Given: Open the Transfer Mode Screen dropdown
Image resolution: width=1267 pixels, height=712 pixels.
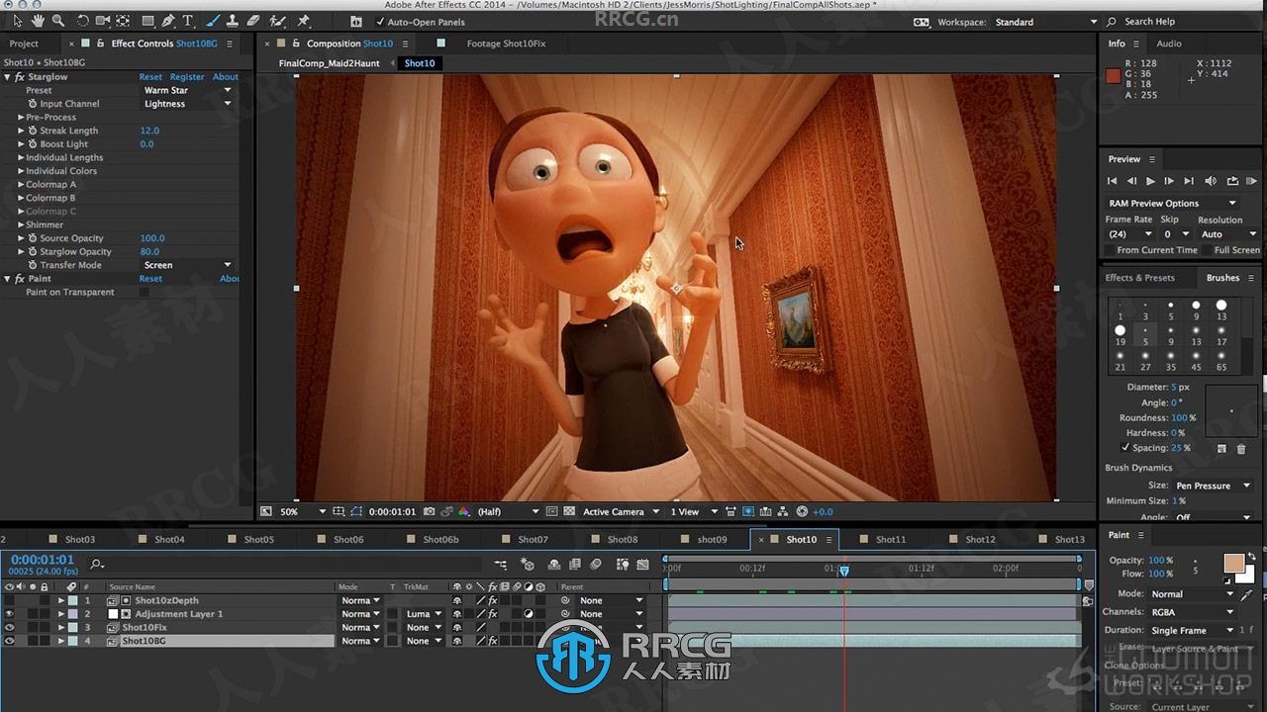Looking at the screenshot, I should 187,265.
